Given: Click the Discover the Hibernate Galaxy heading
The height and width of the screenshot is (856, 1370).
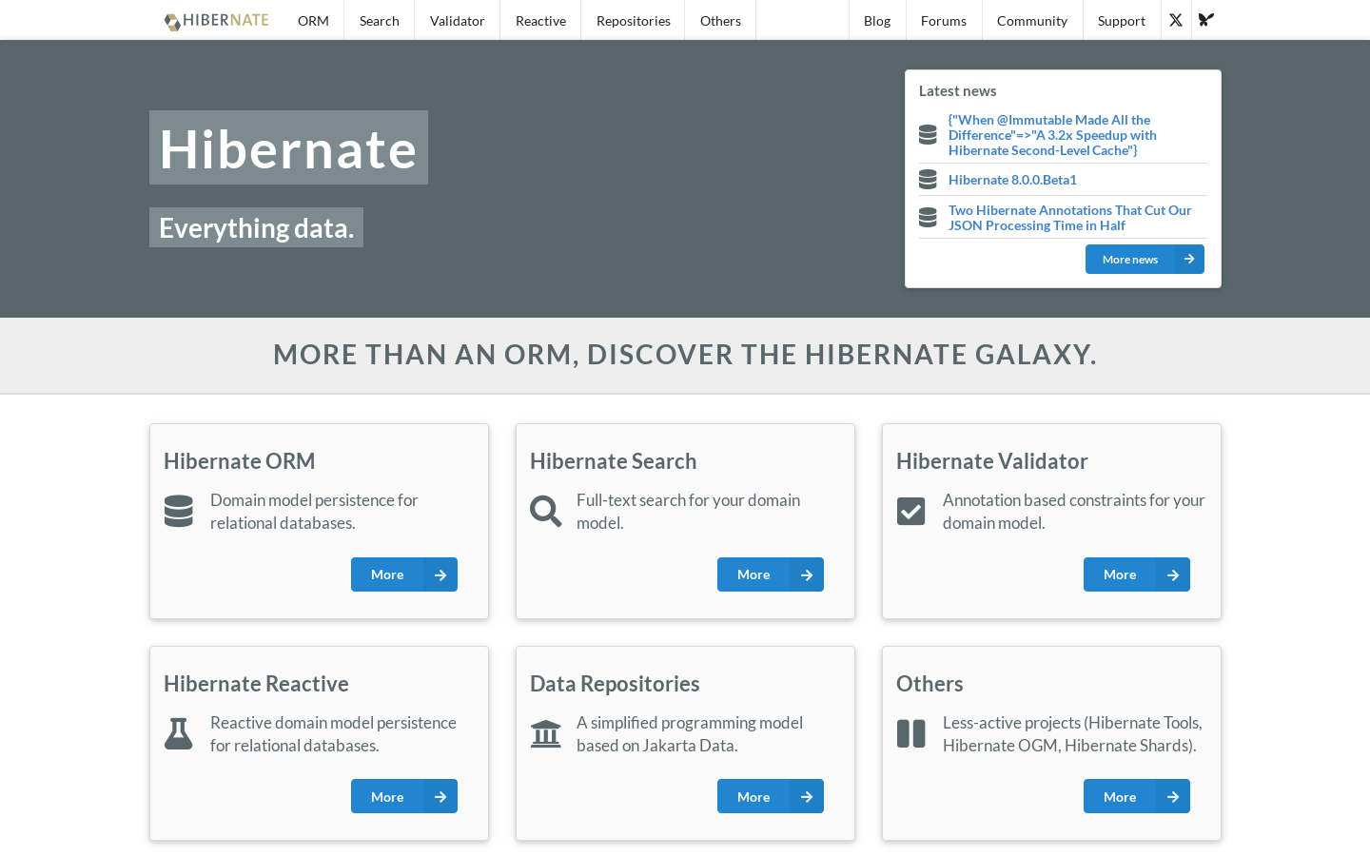Looking at the screenshot, I should pyautogui.click(x=685, y=355).
